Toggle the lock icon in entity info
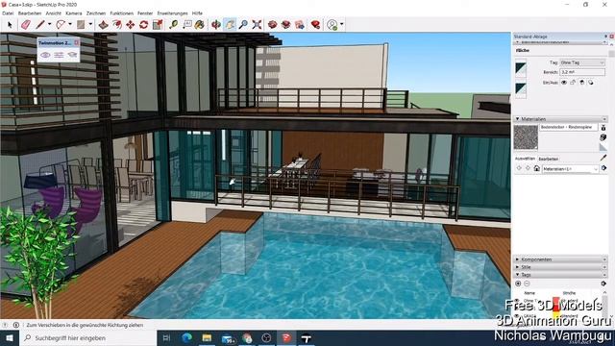Viewport: 615px width, 346px height. tap(573, 83)
